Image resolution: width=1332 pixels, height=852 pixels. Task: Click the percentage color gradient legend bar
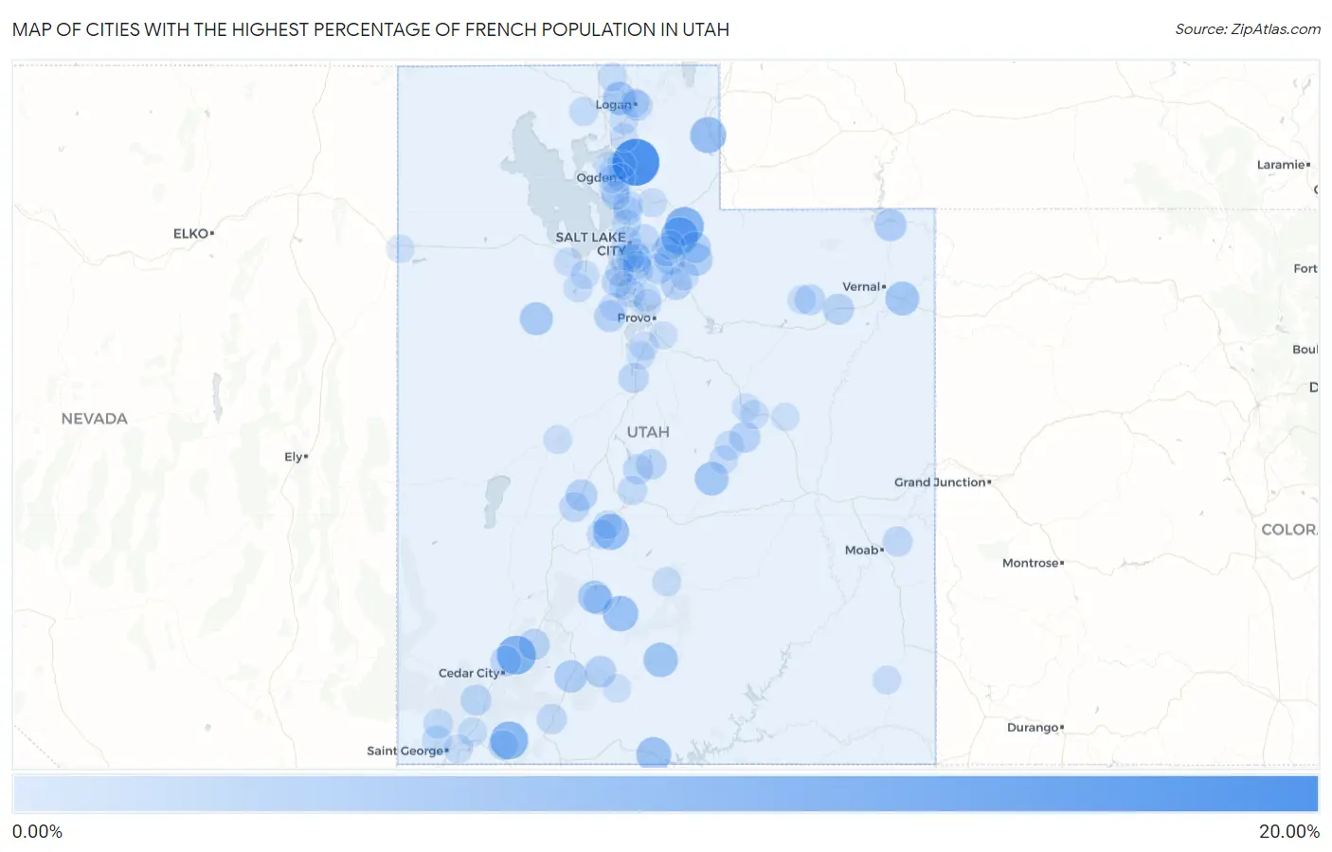tap(665, 794)
